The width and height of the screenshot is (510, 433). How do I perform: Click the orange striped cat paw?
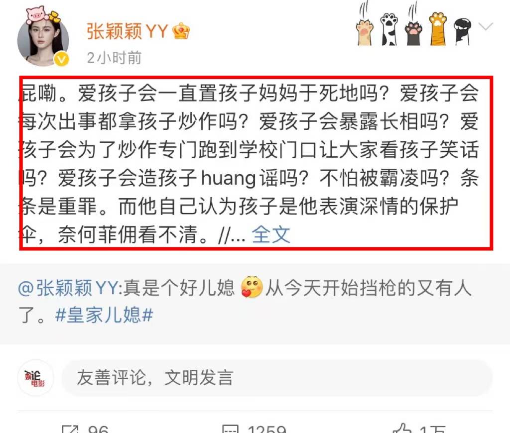pyautogui.click(x=438, y=29)
